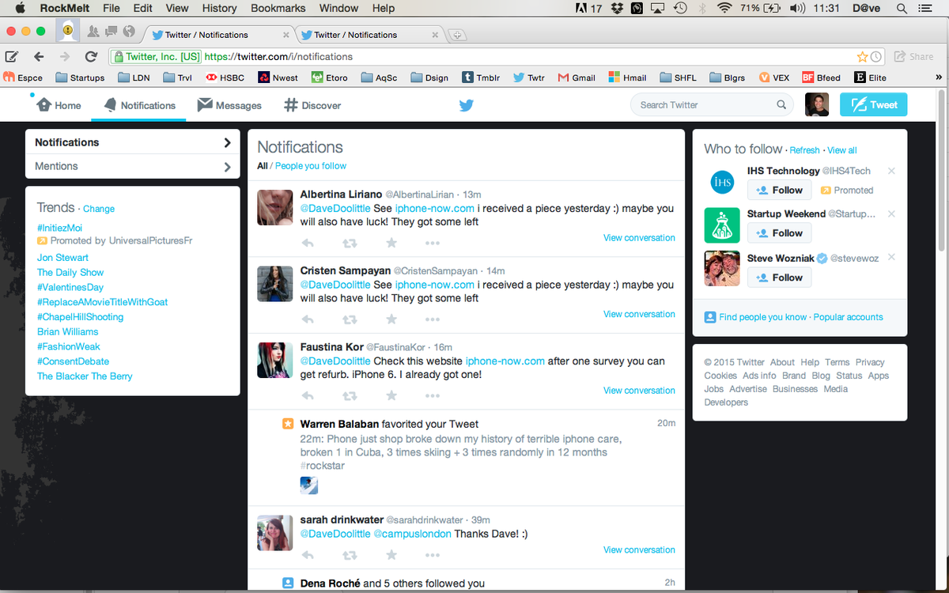The height and width of the screenshot is (593, 949).
Task: Reload the page with browser refresh icon
Action: 91,56
